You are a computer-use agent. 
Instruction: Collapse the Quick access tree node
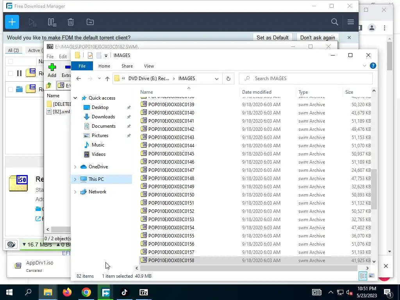tap(75, 98)
